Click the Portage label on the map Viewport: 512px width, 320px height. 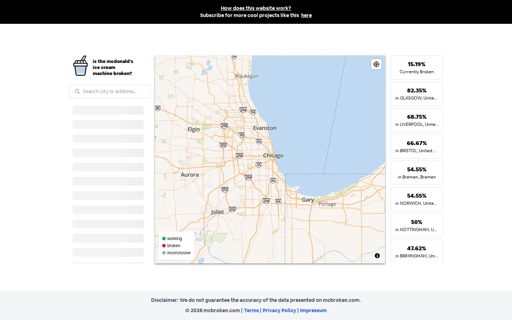coord(327,204)
